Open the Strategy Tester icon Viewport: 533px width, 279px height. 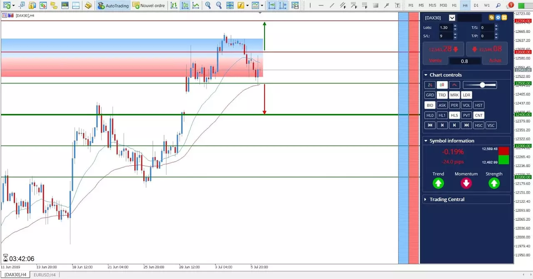(75, 5)
